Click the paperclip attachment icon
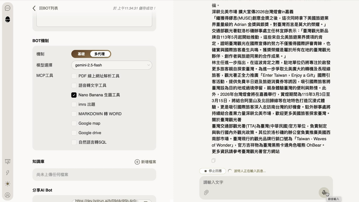 [206, 192]
